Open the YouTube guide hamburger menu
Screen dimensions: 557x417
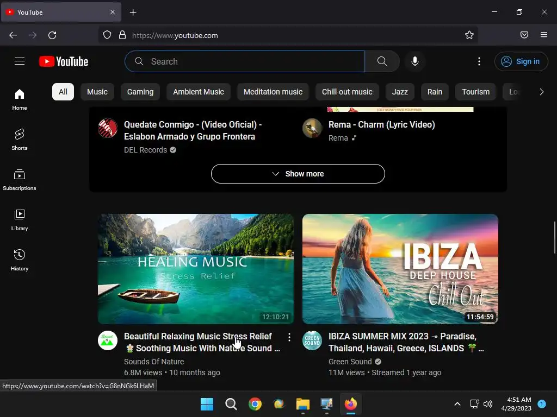[x=20, y=61]
